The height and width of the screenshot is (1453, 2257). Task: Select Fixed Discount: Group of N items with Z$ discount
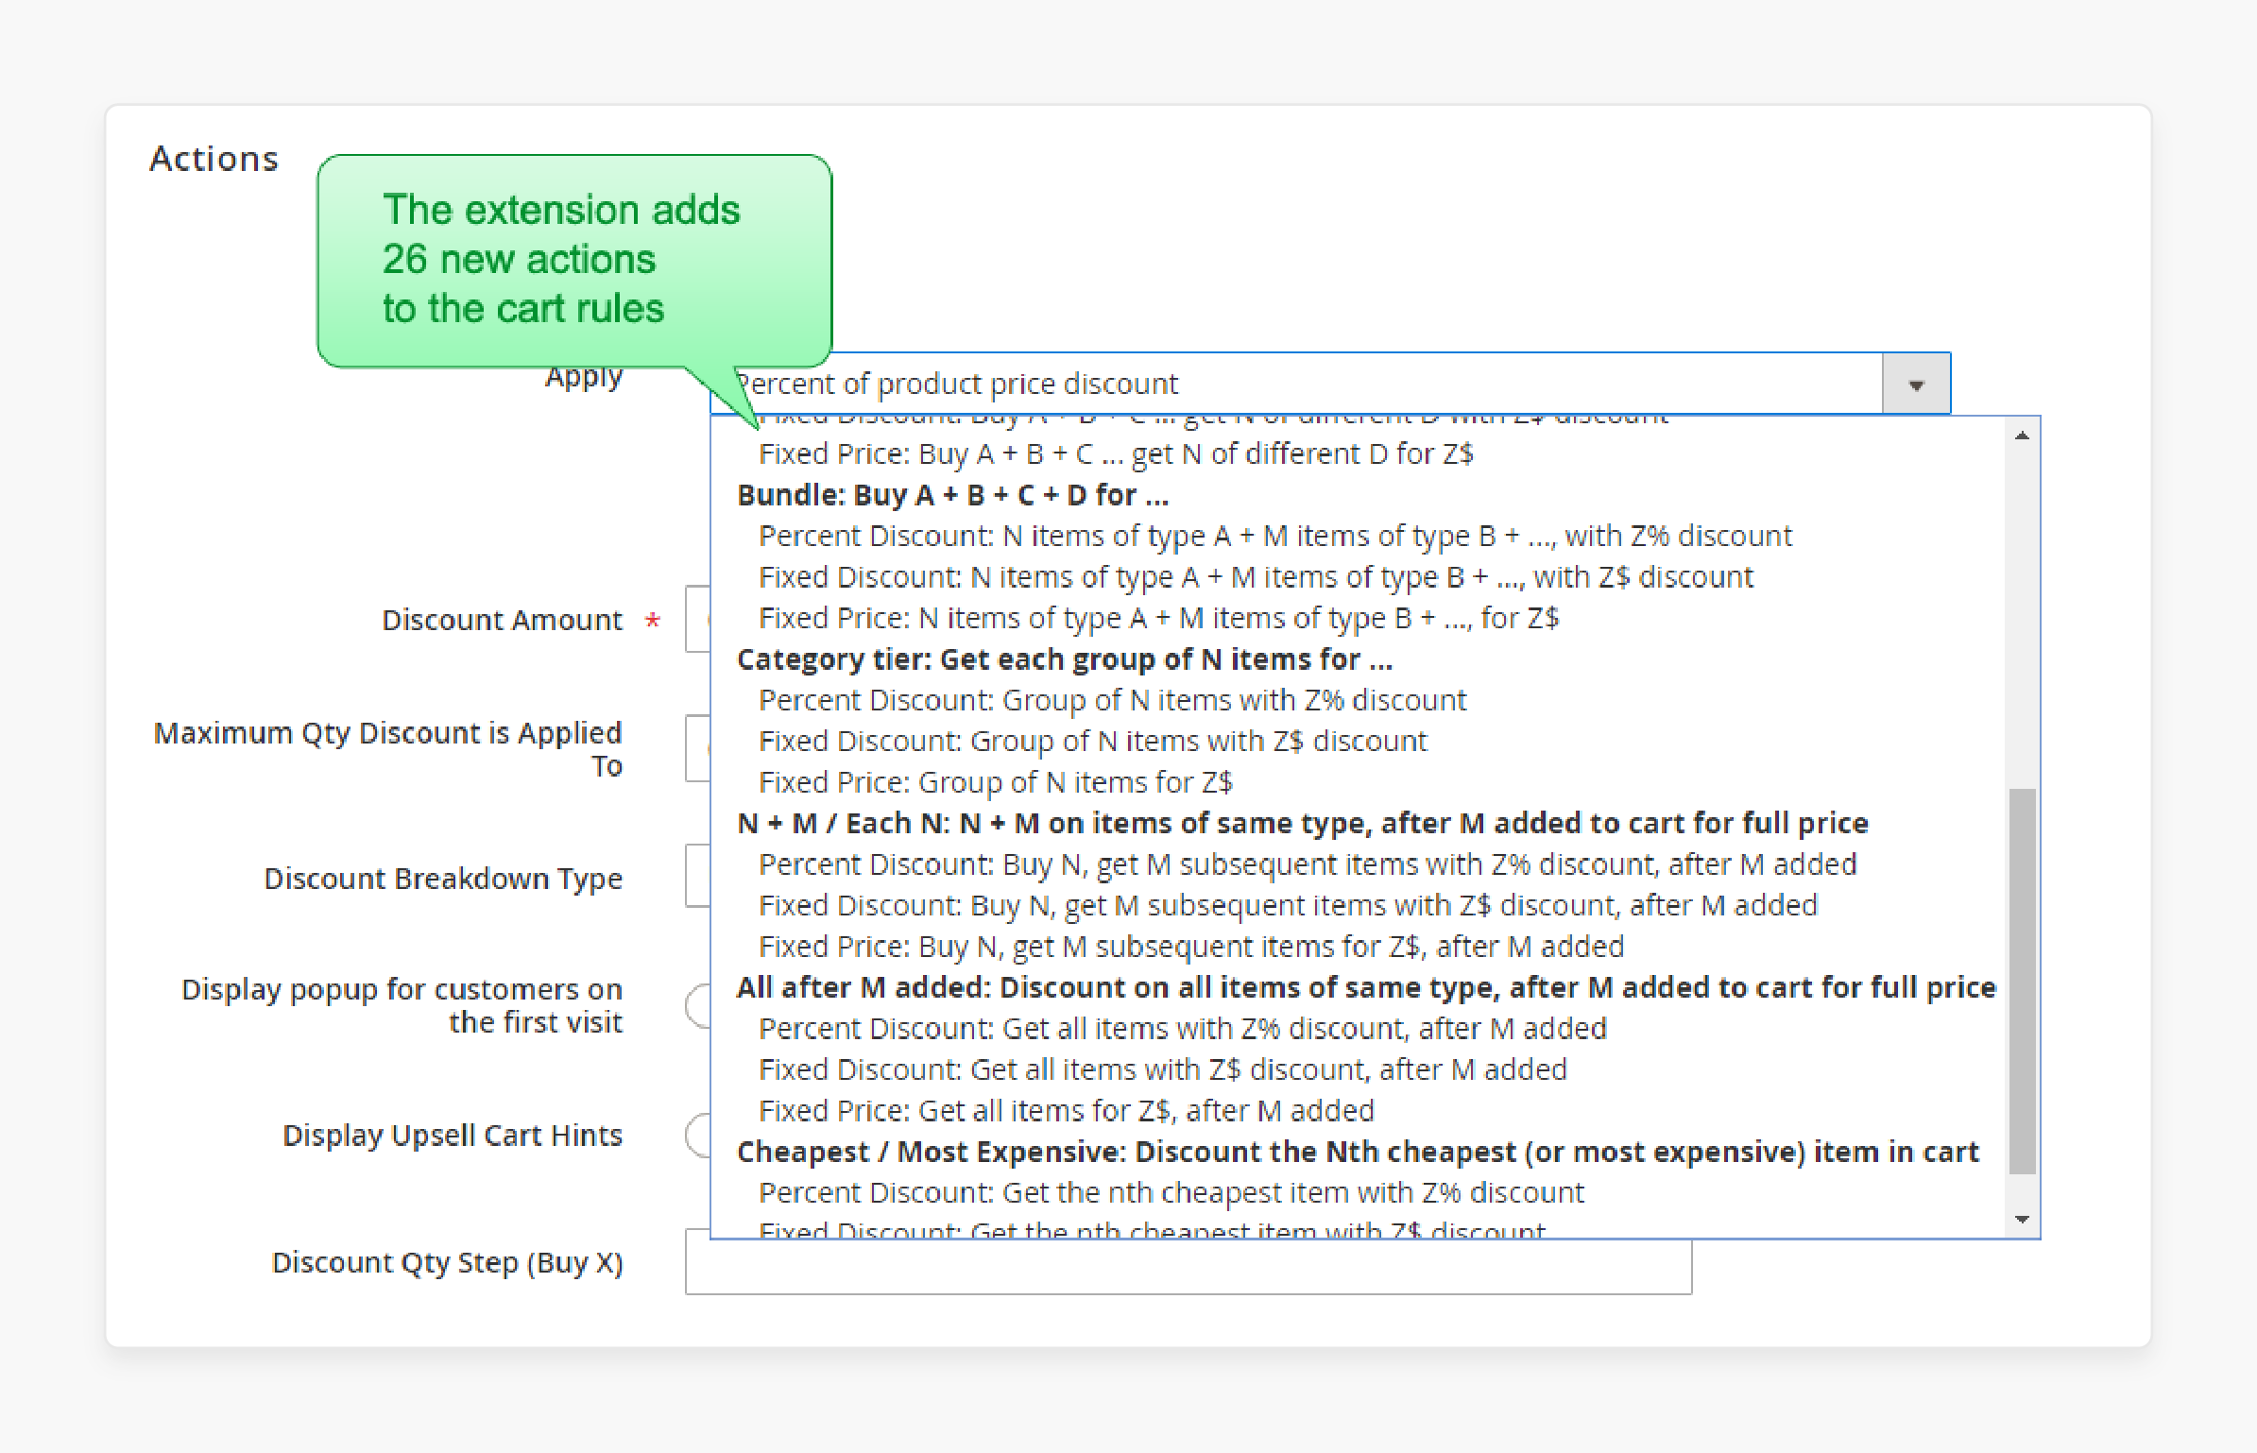tap(1092, 742)
